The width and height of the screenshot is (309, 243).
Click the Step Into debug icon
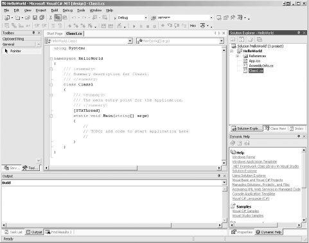tap(170, 26)
